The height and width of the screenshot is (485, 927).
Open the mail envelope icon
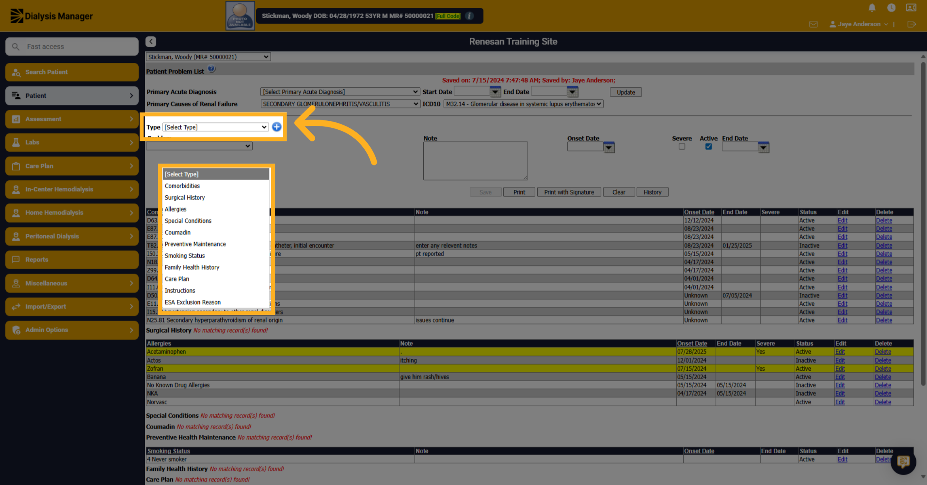coord(813,24)
